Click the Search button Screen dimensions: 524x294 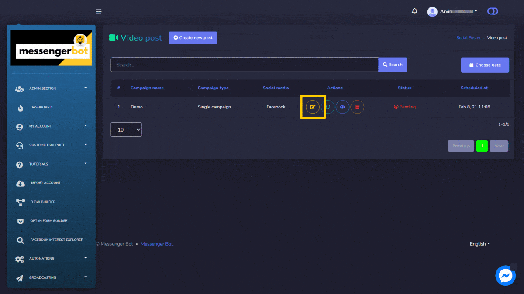[x=393, y=65]
